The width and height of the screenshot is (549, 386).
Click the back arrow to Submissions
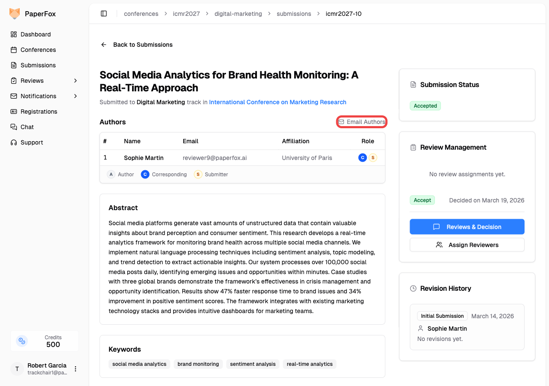[103, 45]
